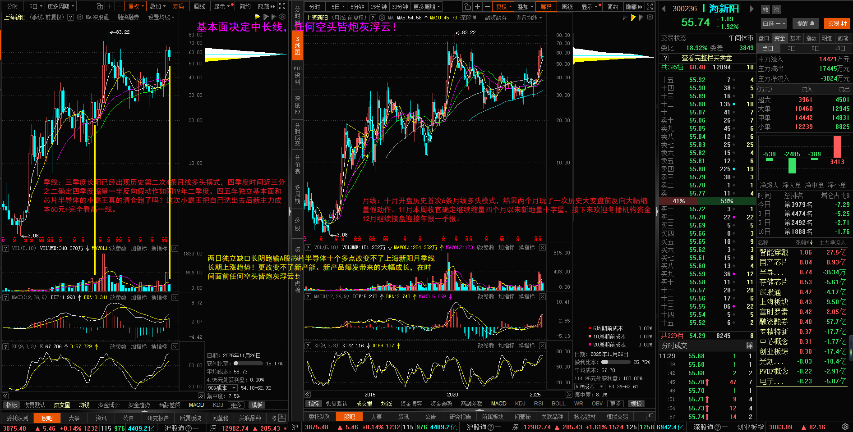
Task: Zoom out with right chart minus icon
Action: pyautogui.click(x=487, y=6)
